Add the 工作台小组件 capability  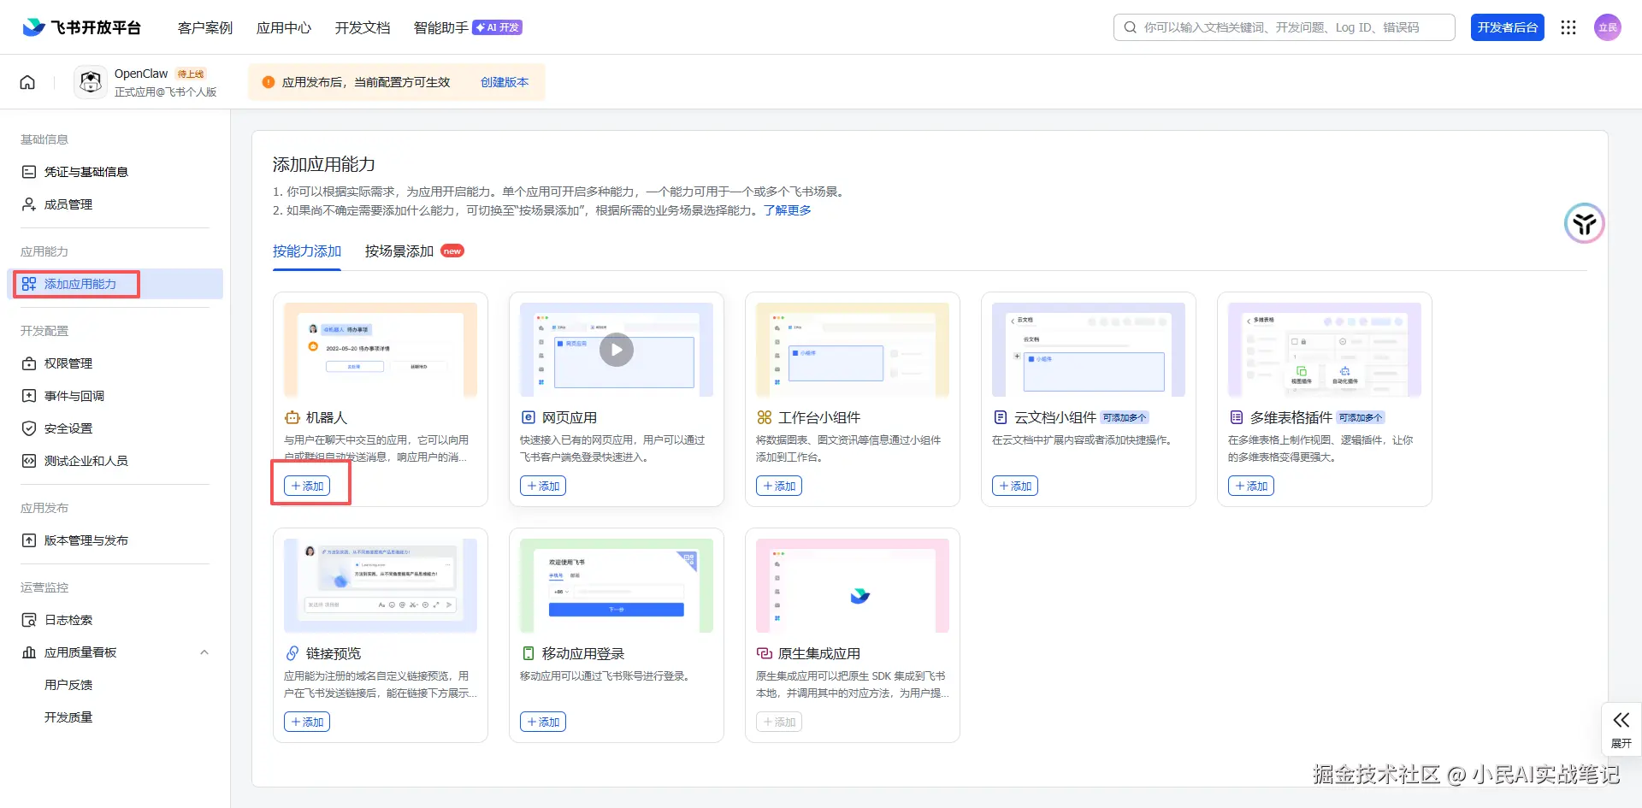[779, 486]
